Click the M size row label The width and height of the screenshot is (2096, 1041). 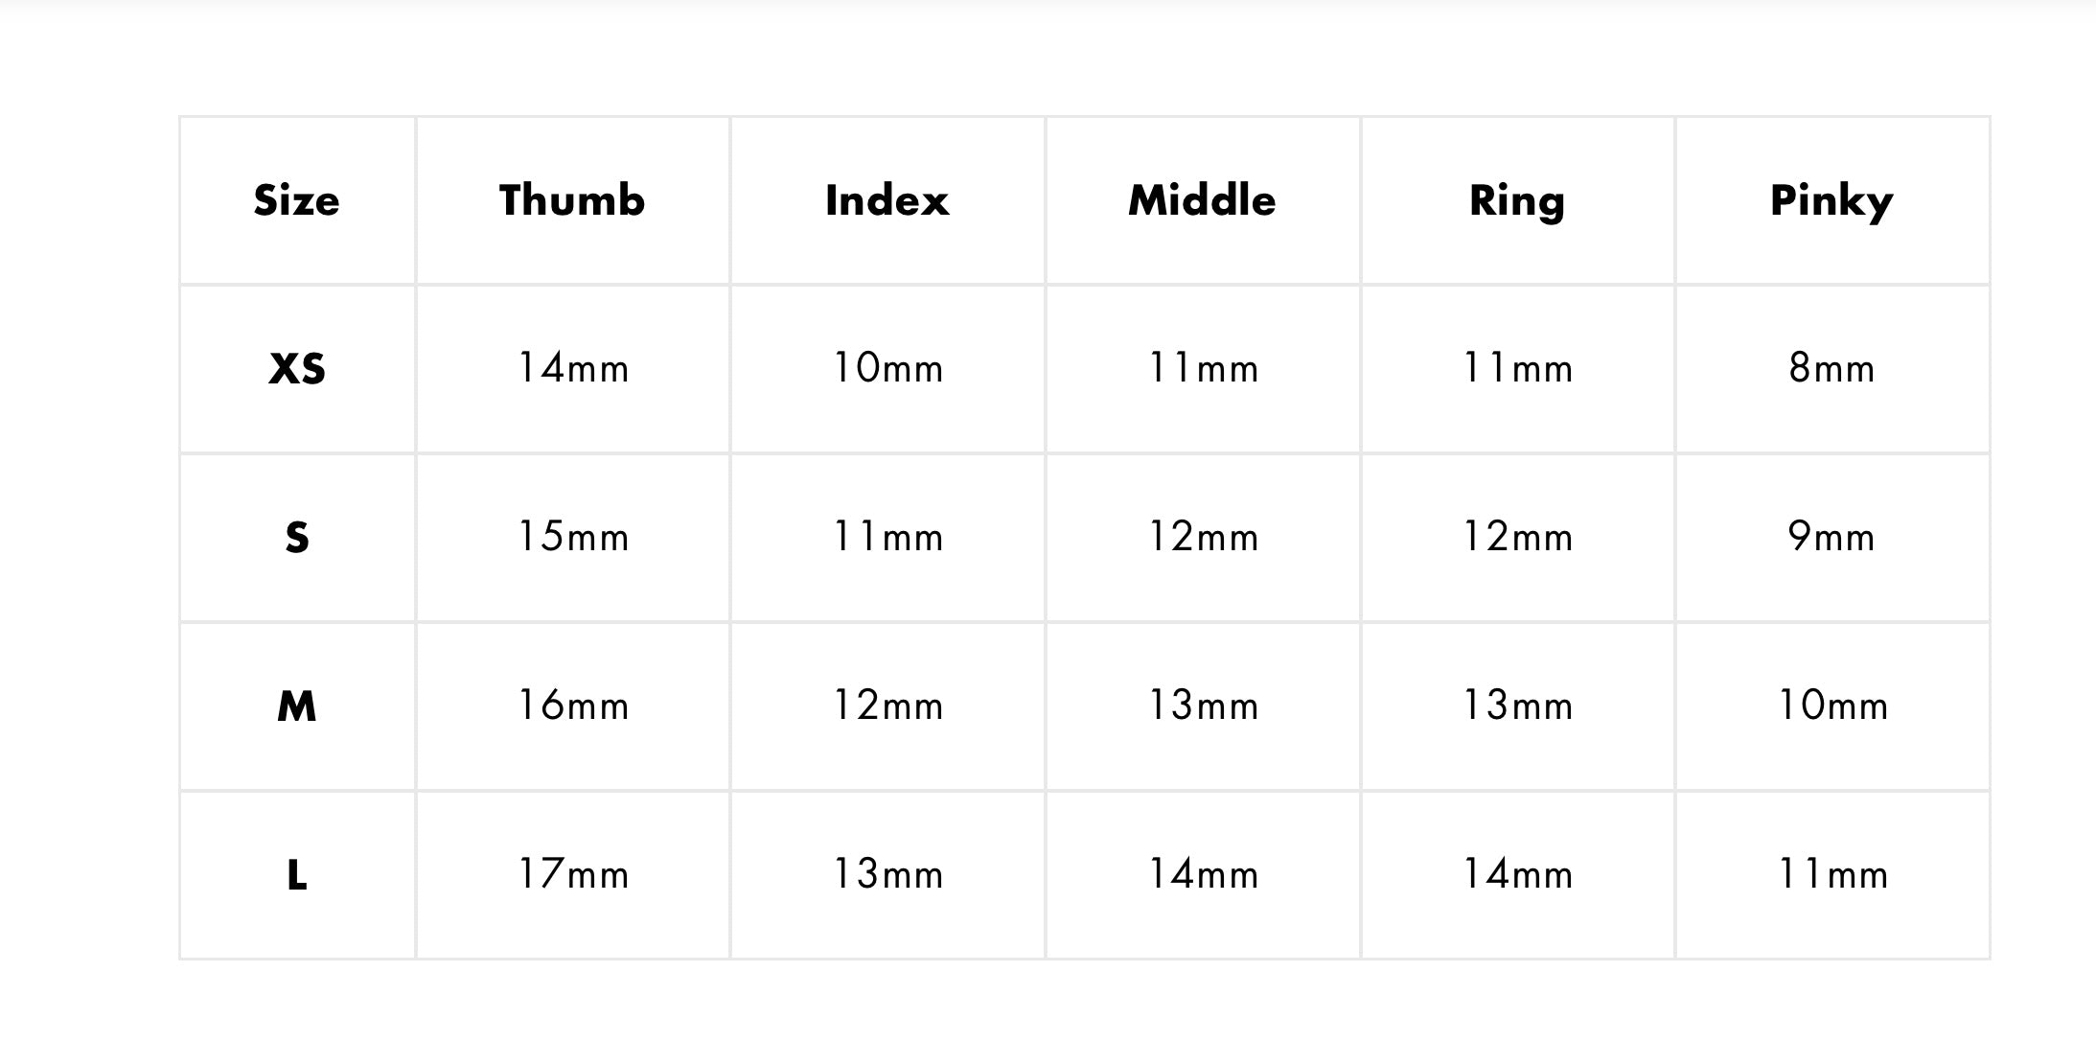point(296,706)
